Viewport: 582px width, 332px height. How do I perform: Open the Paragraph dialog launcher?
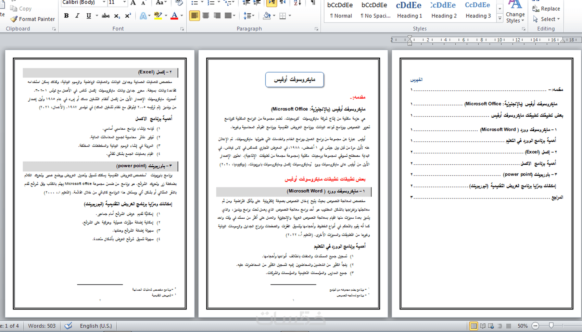316,29
